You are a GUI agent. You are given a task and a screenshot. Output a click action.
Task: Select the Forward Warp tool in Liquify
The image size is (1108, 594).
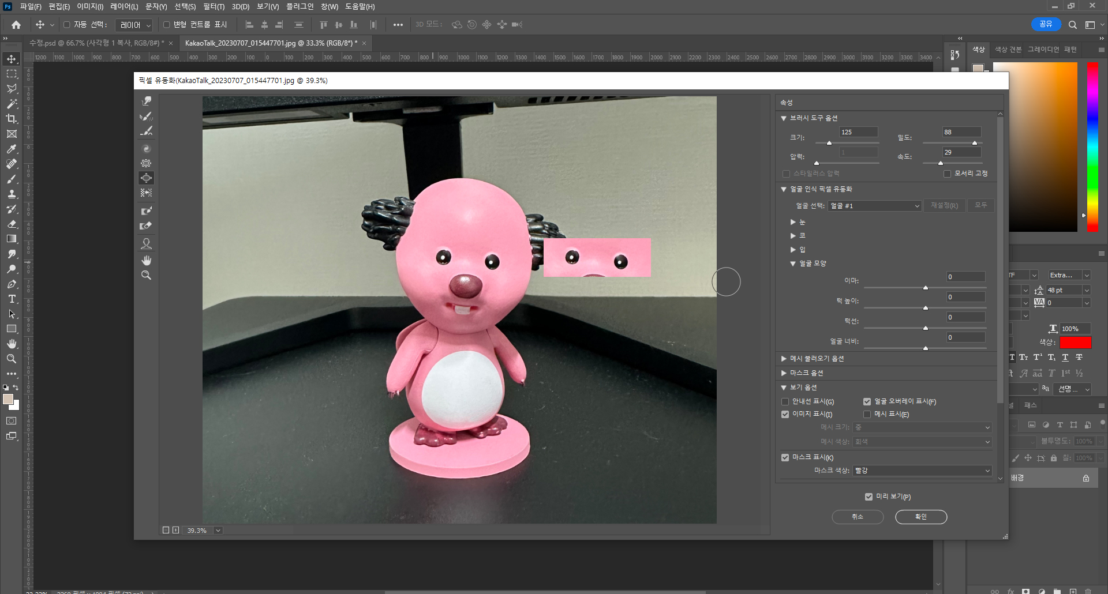(x=147, y=101)
